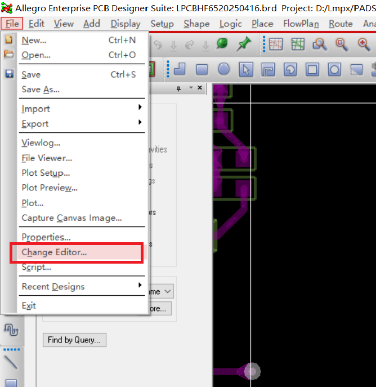This screenshot has width=376, height=387.
Task: Click the zoom in magnifier icon
Action: [x=364, y=45]
